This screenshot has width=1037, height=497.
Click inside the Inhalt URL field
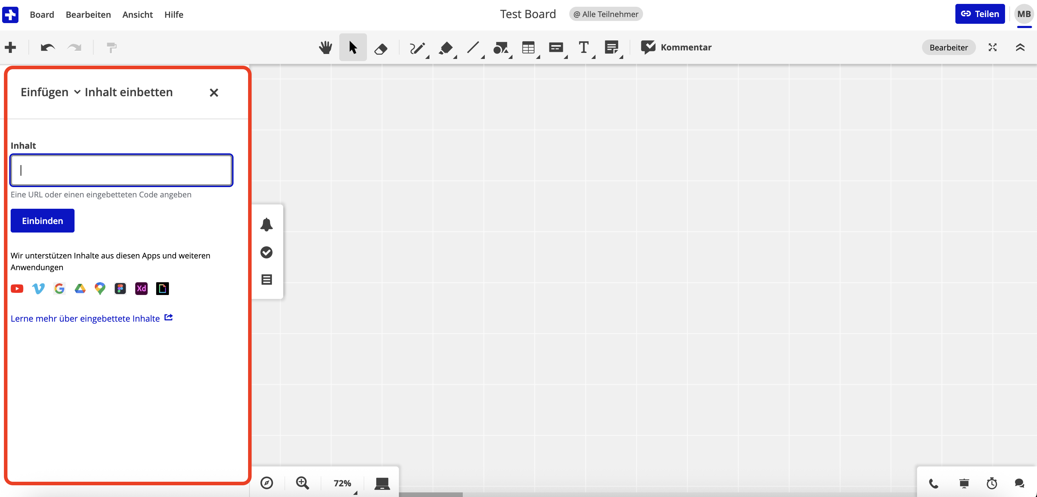click(x=121, y=170)
